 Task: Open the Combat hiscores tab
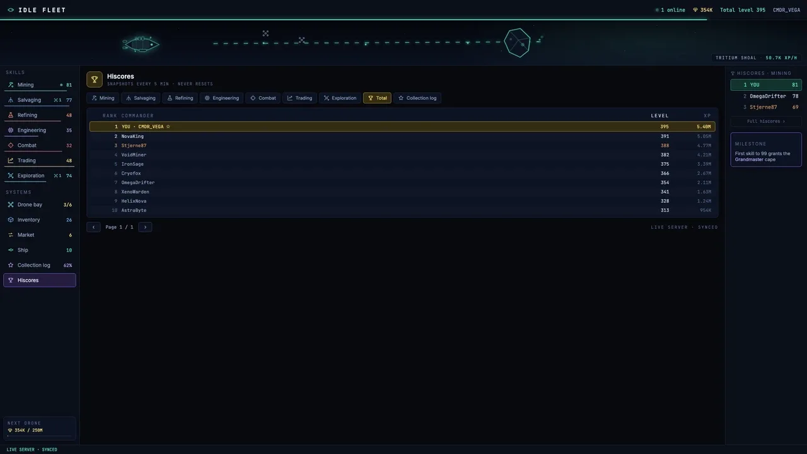tap(264, 98)
